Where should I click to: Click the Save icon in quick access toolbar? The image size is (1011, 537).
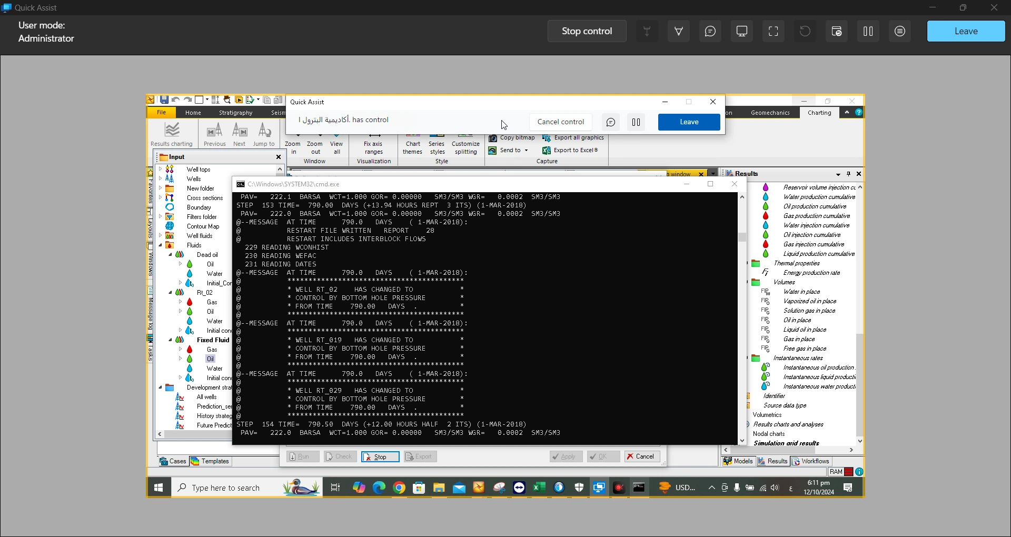pyautogui.click(x=164, y=100)
